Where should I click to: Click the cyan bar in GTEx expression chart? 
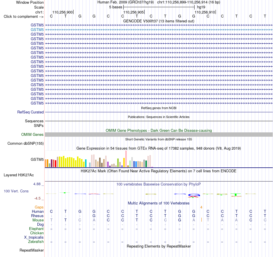click(x=86, y=163)
